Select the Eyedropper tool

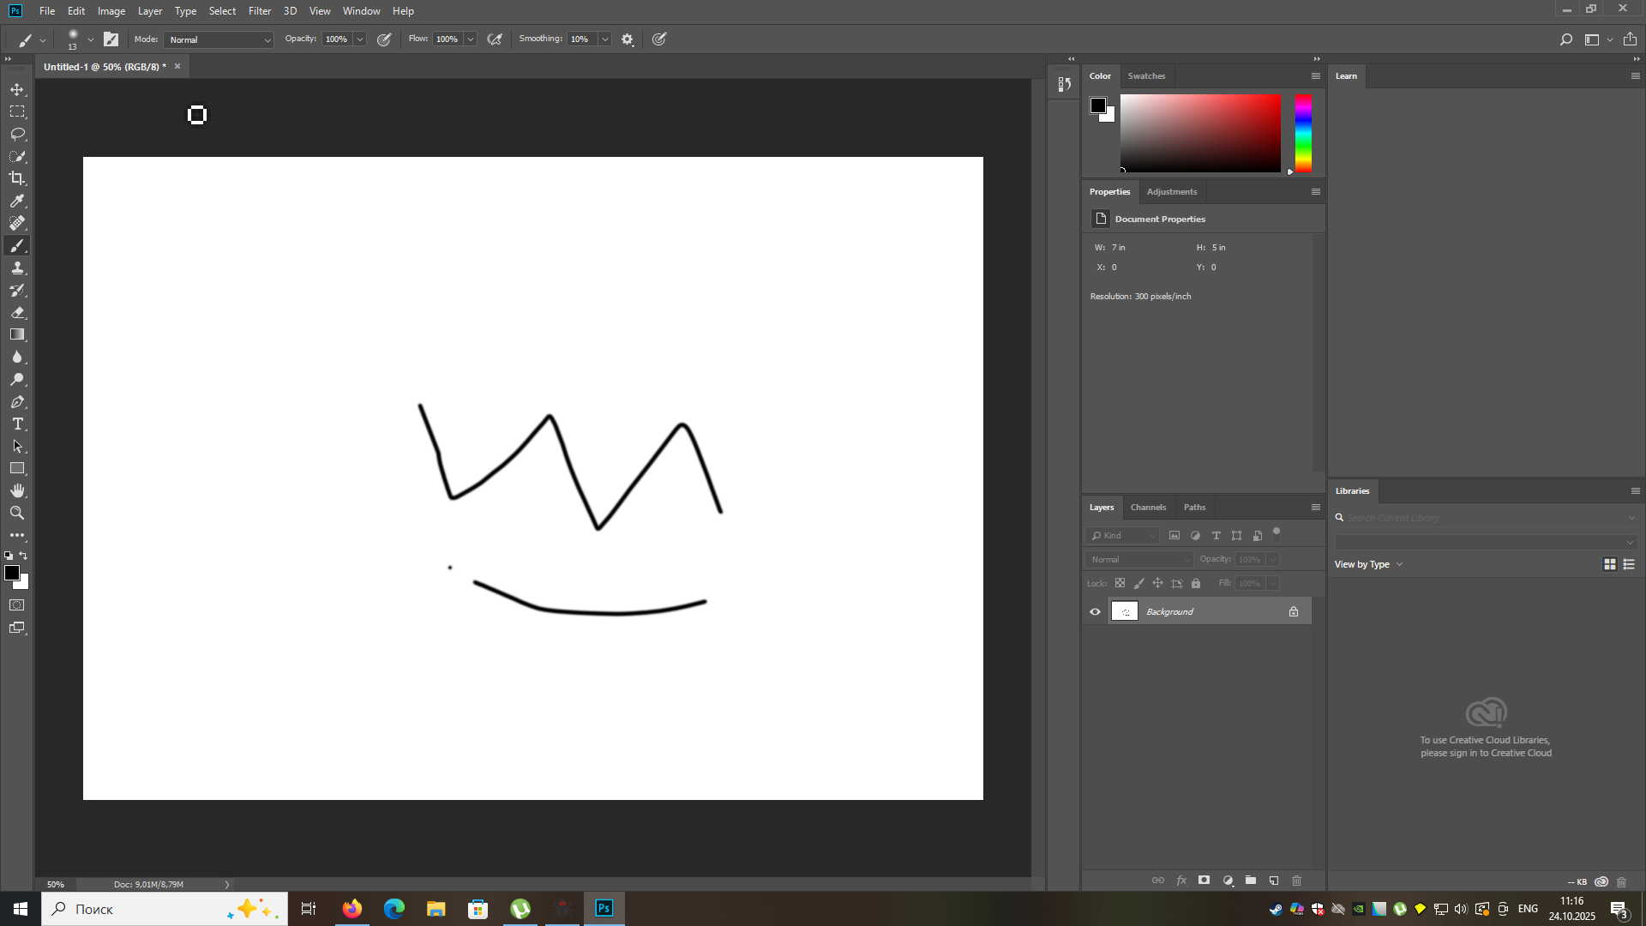coord(17,201)
